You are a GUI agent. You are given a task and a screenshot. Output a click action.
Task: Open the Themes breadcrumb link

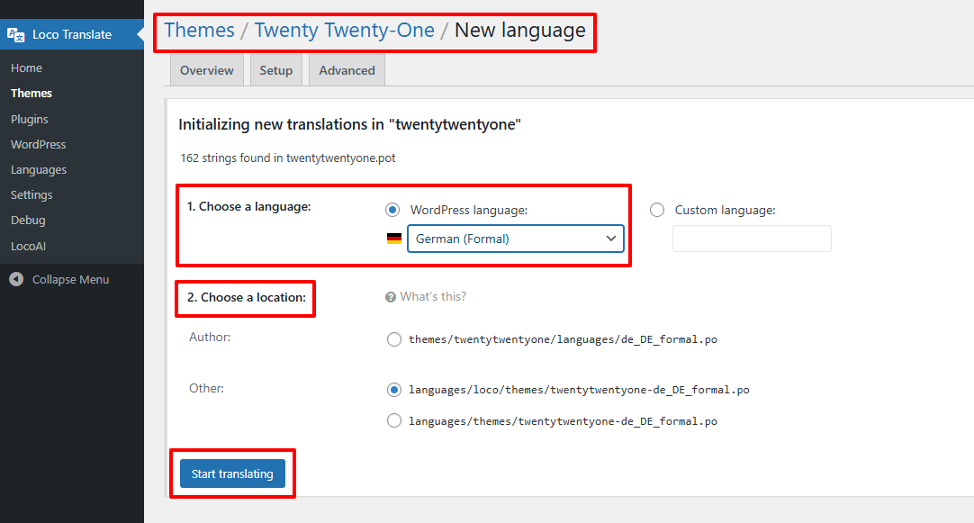click(x=200, y=30)
